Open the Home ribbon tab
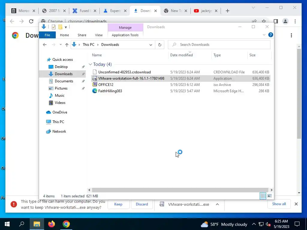 point(64,35)
